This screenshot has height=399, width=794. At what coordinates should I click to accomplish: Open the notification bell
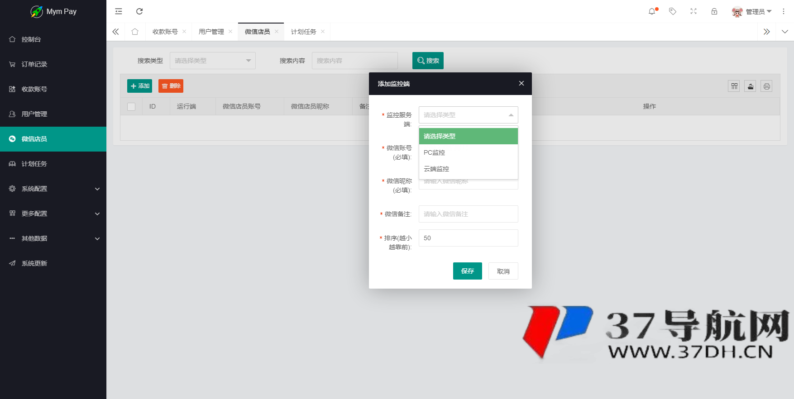(652, 11)
